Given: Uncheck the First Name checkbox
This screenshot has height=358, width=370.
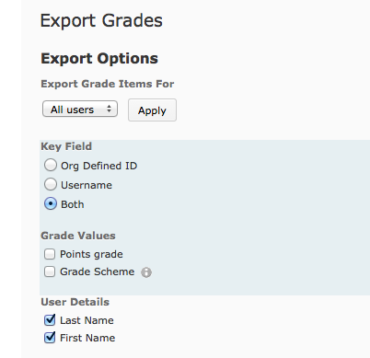Looking at the screenshot, I should point(50,338).
